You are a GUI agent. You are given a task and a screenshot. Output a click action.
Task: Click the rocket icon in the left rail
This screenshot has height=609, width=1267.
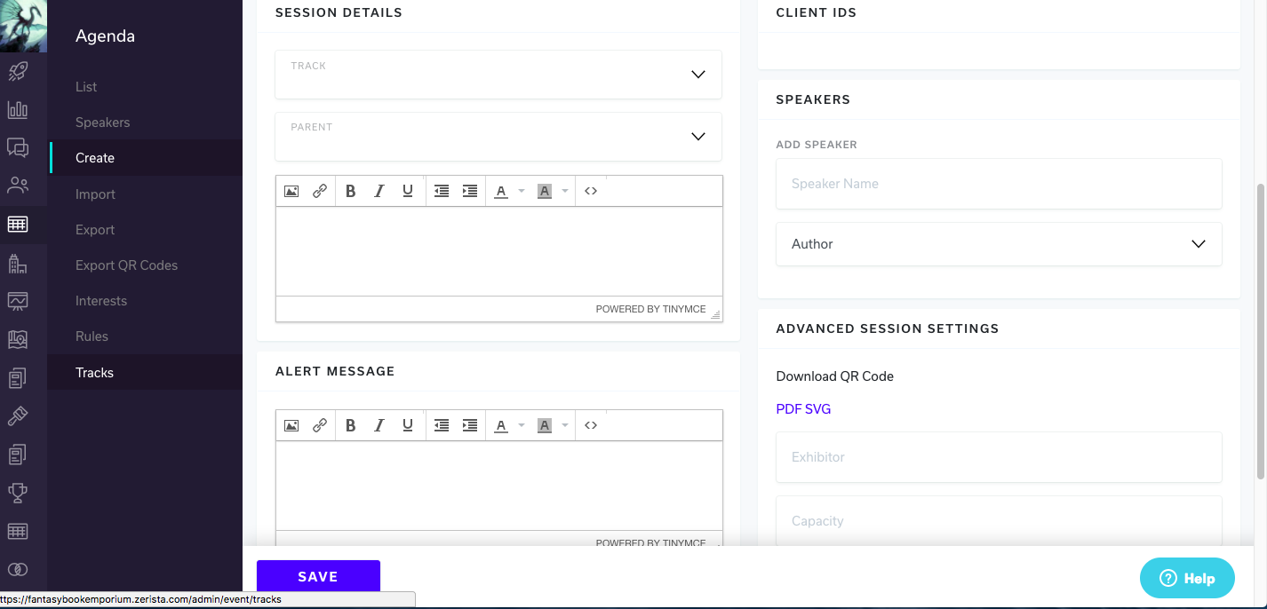(x=18, y=71)
